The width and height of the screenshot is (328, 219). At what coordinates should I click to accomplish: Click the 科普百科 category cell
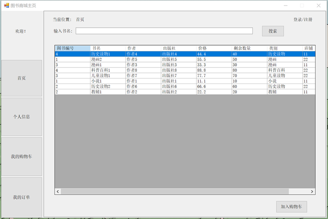click(285, 70)
